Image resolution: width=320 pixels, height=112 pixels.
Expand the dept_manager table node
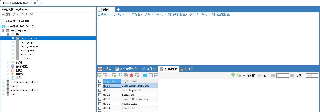click(13, 46)
